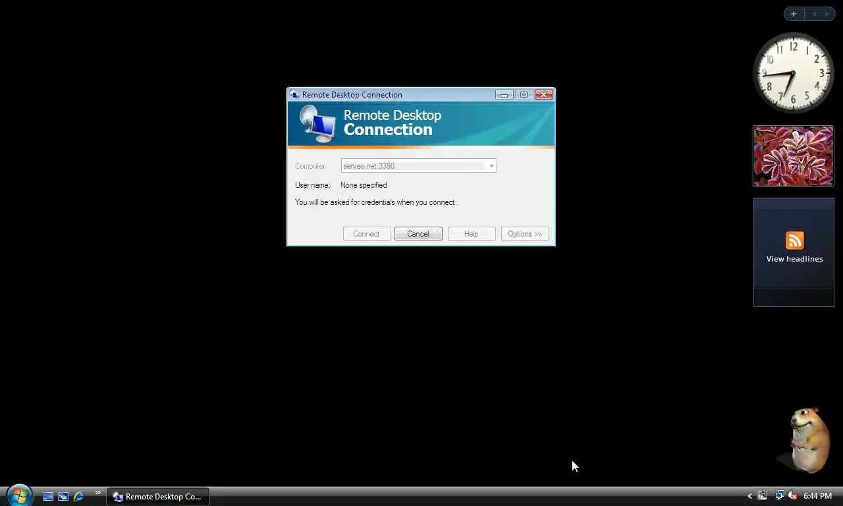Click the sidebar previous-page arrow

(x=814, y=14)
